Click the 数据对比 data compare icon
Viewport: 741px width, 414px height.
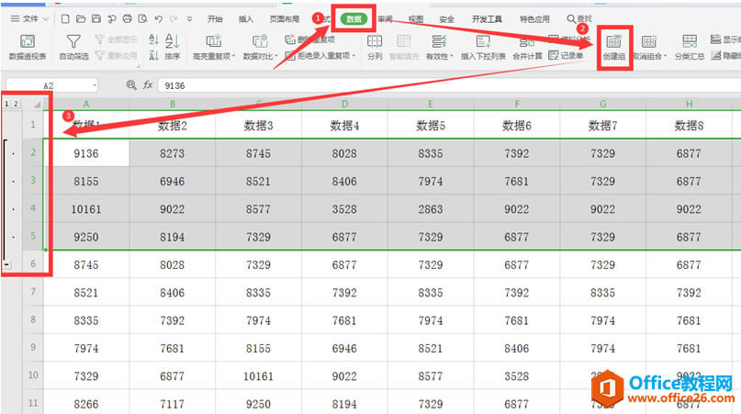[260, 41]
